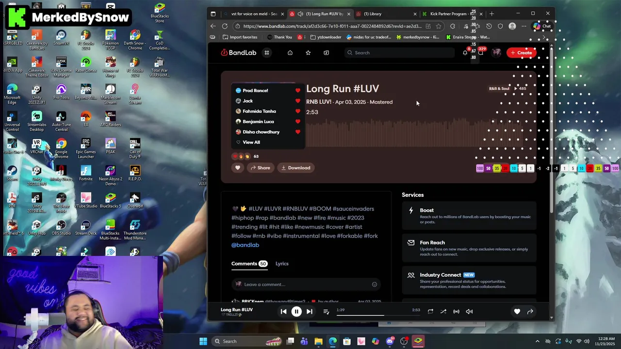Skip to previous track in player bar
This screenshot has height=349, width=621.
tap(284, 312)
